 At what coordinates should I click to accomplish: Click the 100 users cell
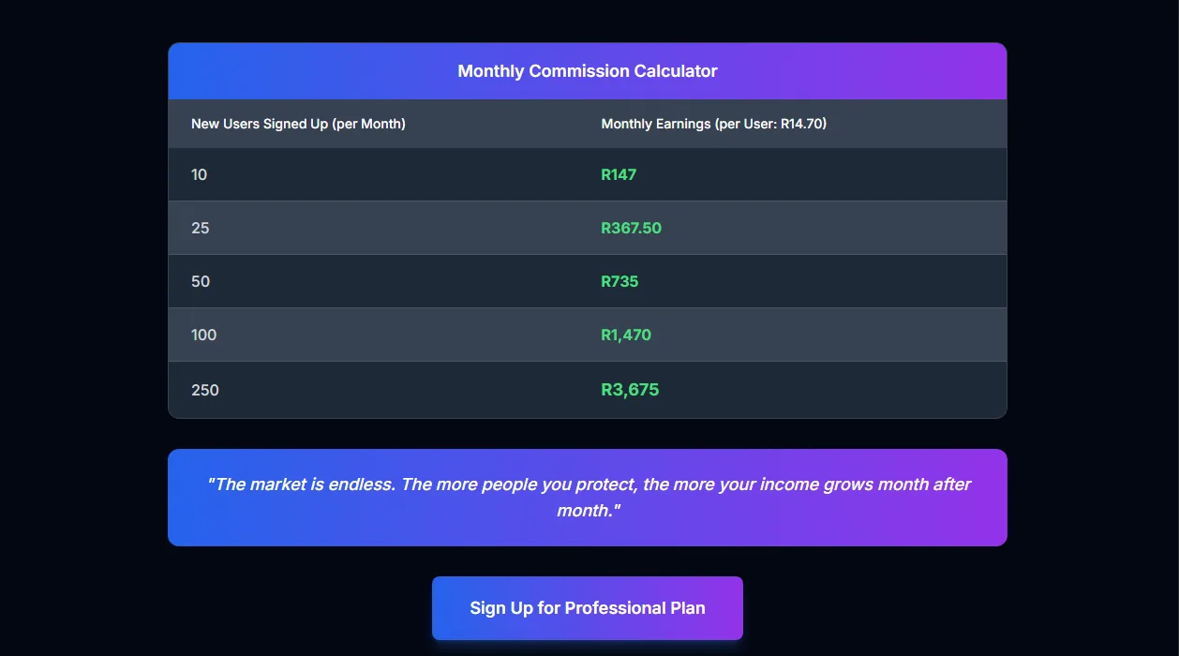pos(203,335)
